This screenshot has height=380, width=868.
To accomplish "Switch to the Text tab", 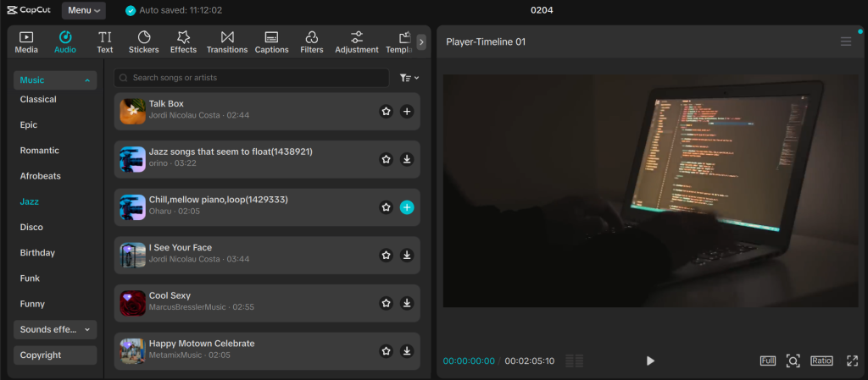I will click(x=104, y=42).
